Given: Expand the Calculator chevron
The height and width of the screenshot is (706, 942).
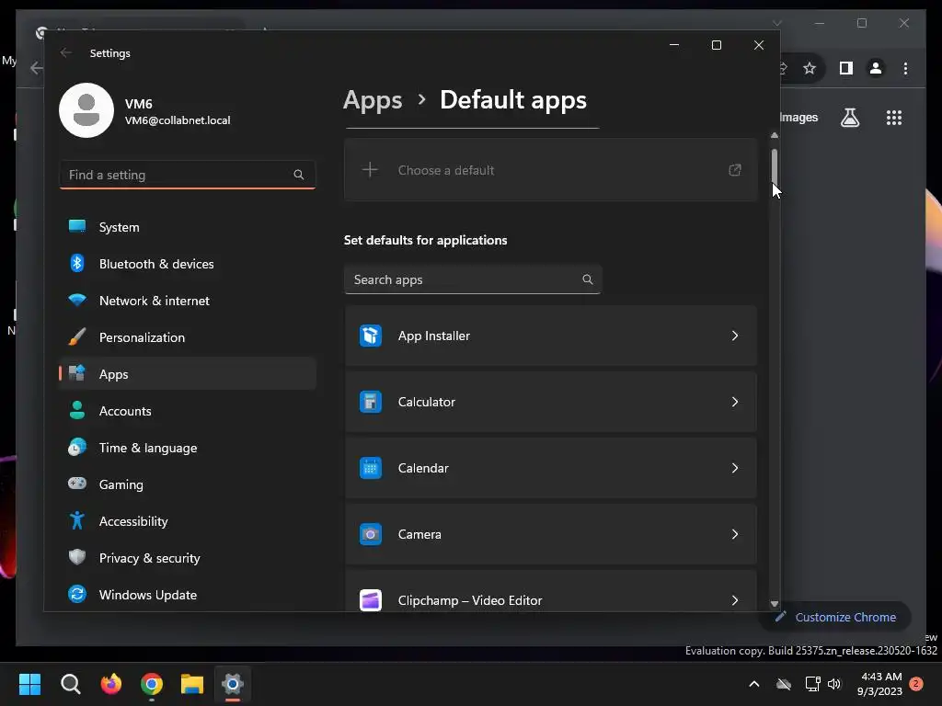Looking at the screenshot, I should click(735, 402).
